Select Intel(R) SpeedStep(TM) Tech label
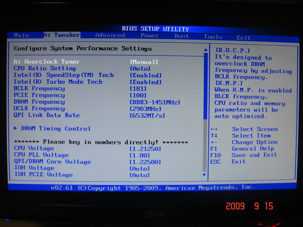Image resolution: width=303 pixels, height=227 pixels. [64, 75]
